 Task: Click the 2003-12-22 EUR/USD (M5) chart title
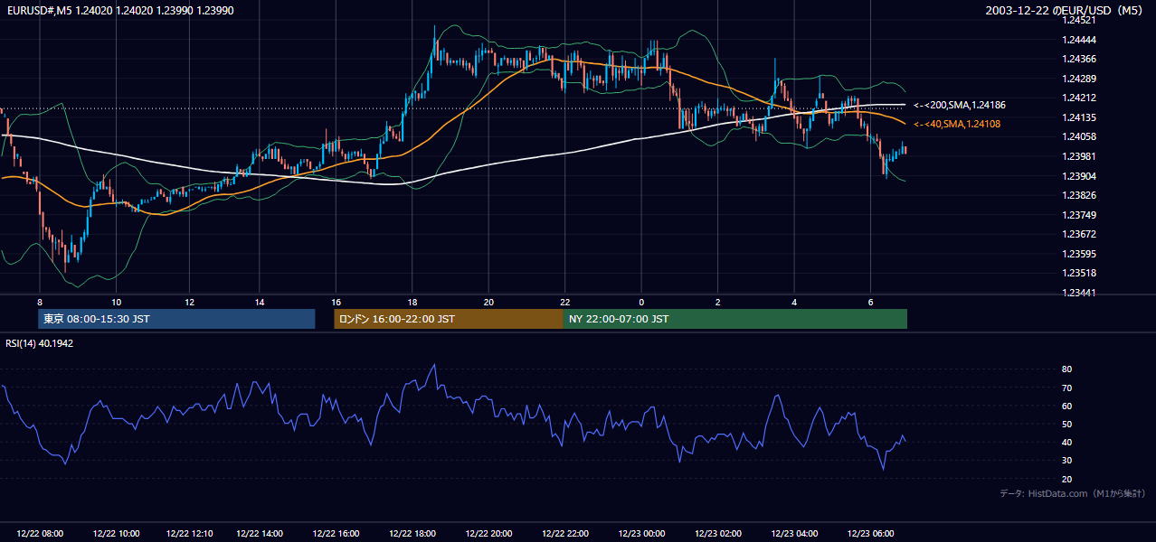1066,11
